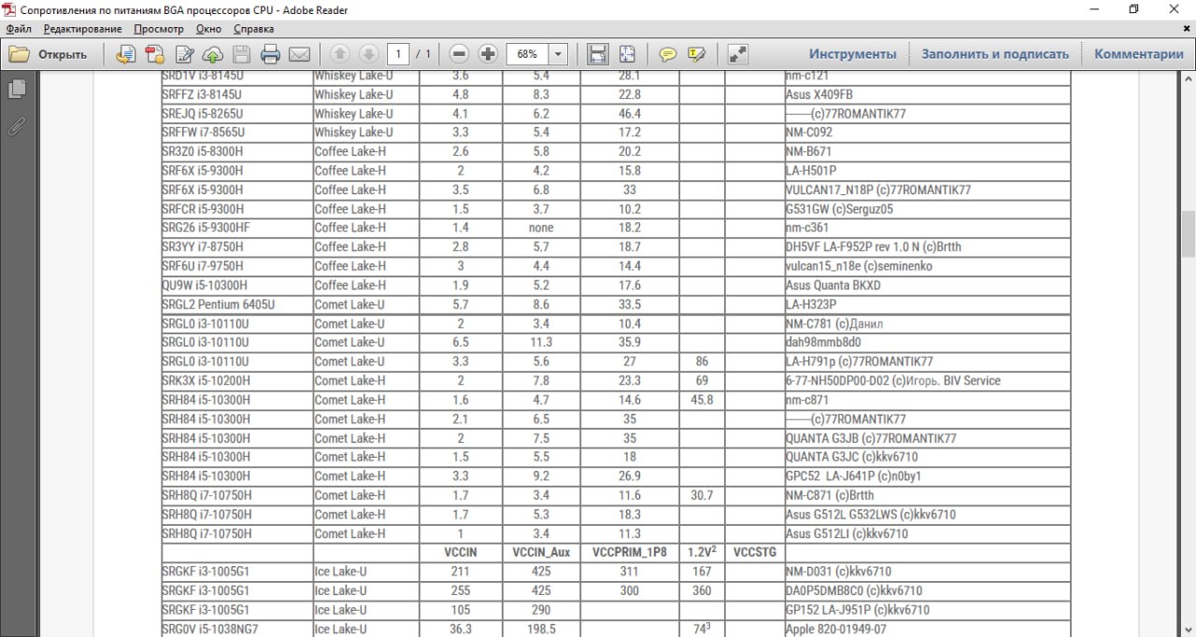Screen dimensions: 1196x637
Task: Go to next page with down arrow
Action: point(368,54)
